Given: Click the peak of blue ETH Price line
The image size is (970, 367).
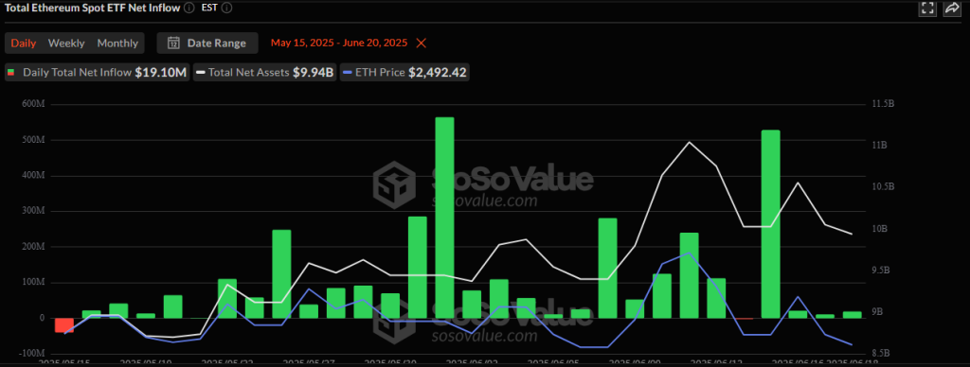Looking at the screenshot, I should click(x=690, y=253).
